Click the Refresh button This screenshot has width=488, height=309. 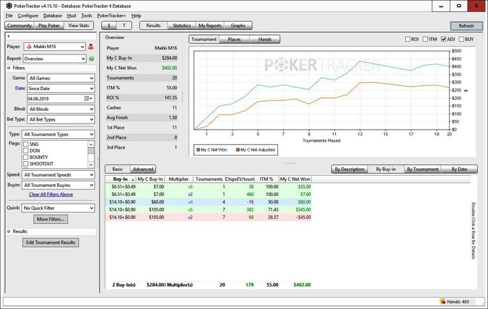[x=466, y=26]
